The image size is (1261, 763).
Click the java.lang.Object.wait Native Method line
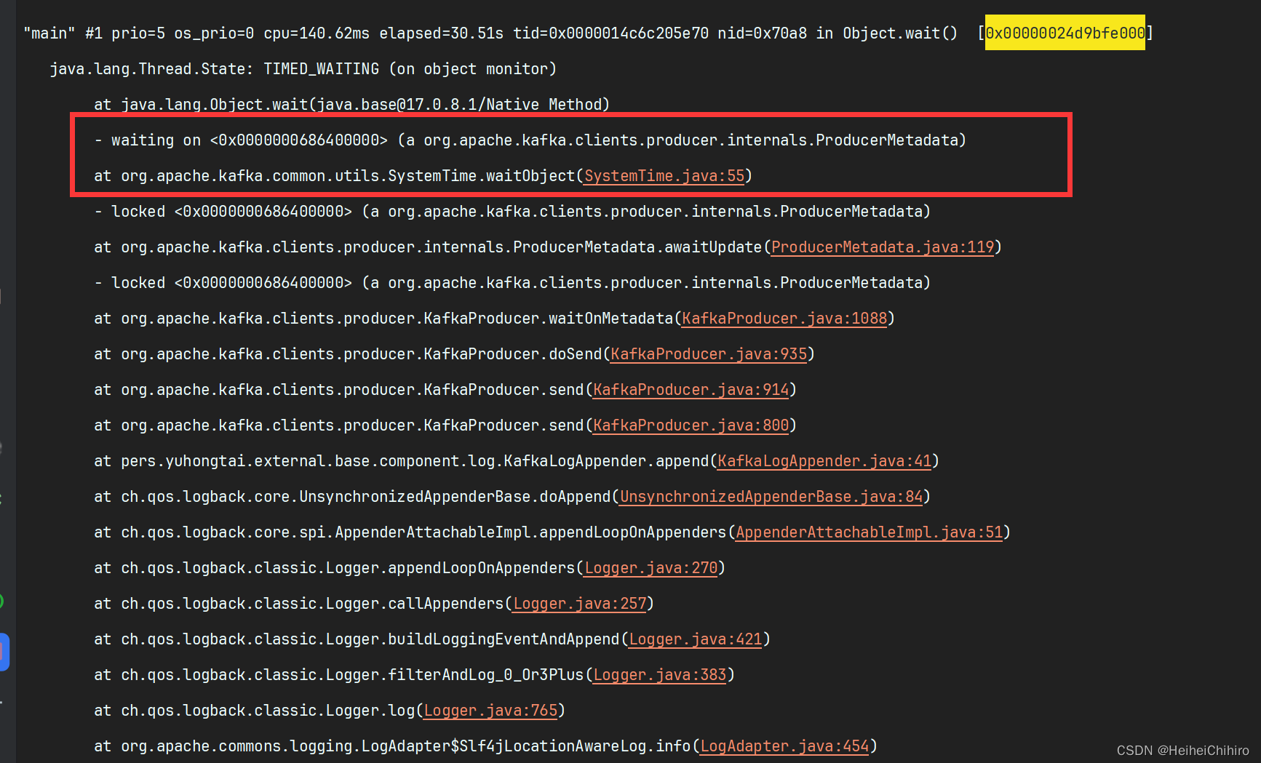click(351, 105)
